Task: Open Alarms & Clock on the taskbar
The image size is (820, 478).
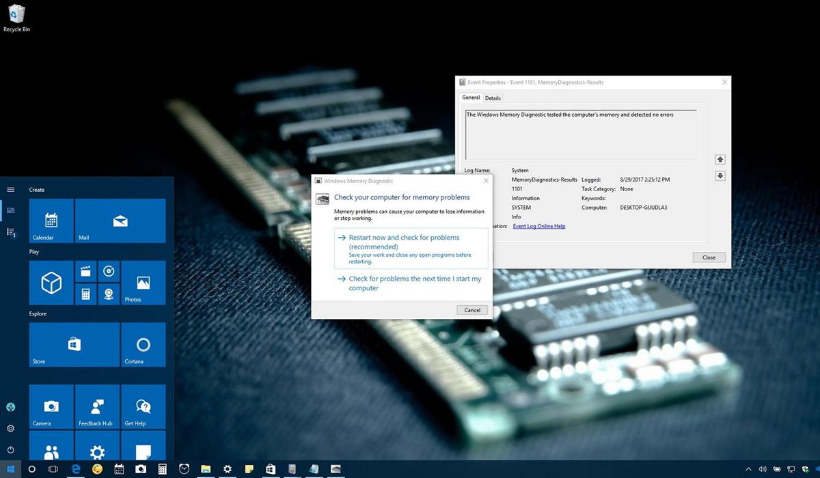Action: (184, 469)
